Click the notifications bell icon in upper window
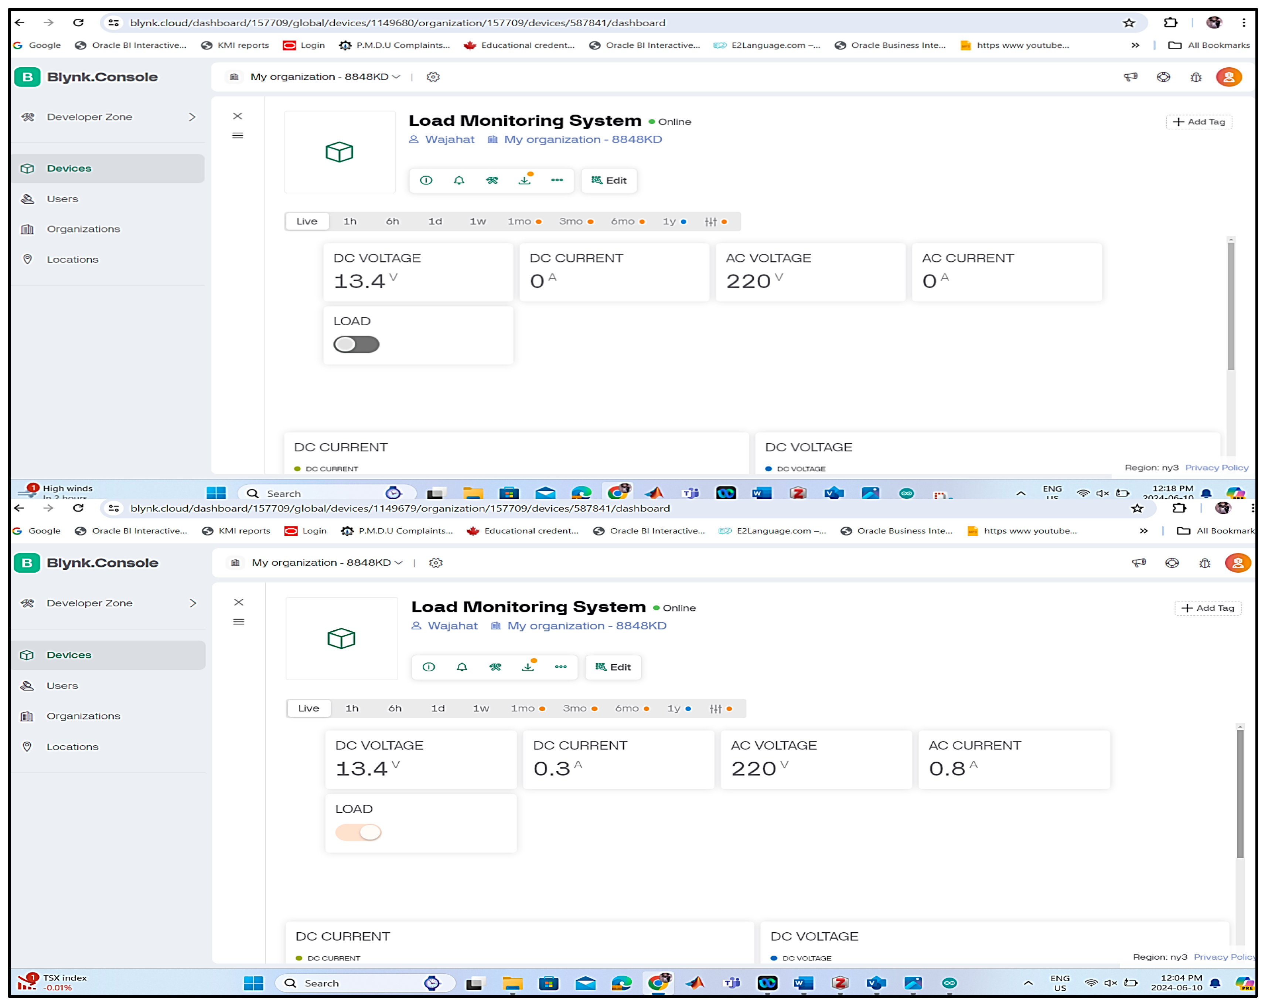1265x1007 pixels. (459, 180)
